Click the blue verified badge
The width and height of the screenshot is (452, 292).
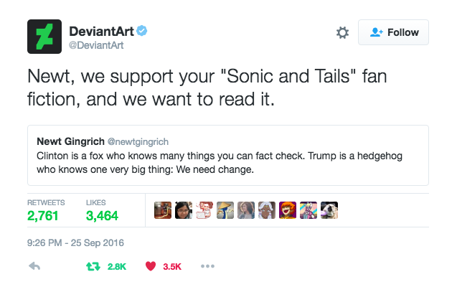click(x=143, y=31)
